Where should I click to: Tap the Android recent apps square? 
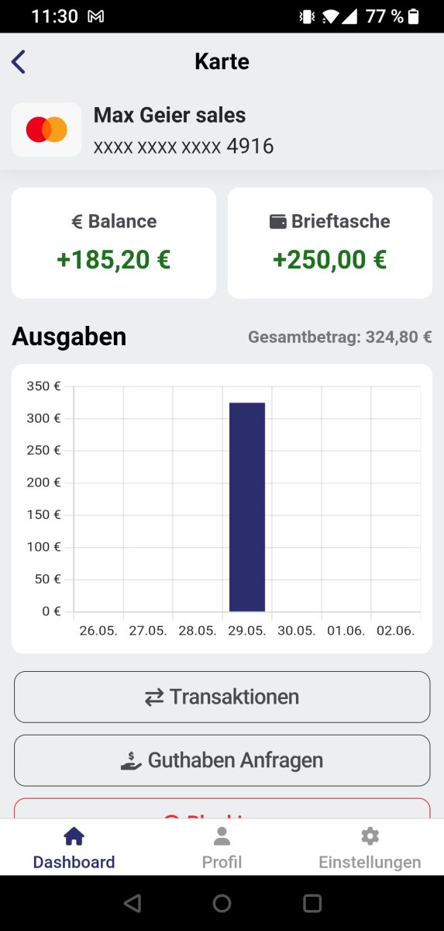312,903
